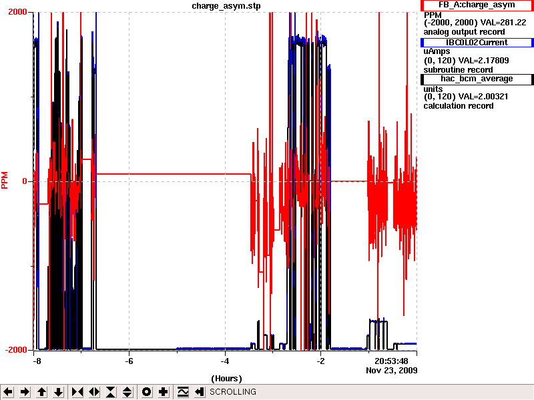The width and height of the screenshot is (534, 400).
Task: Click the SCROLLING status label
Action: (x=233, y=392)
